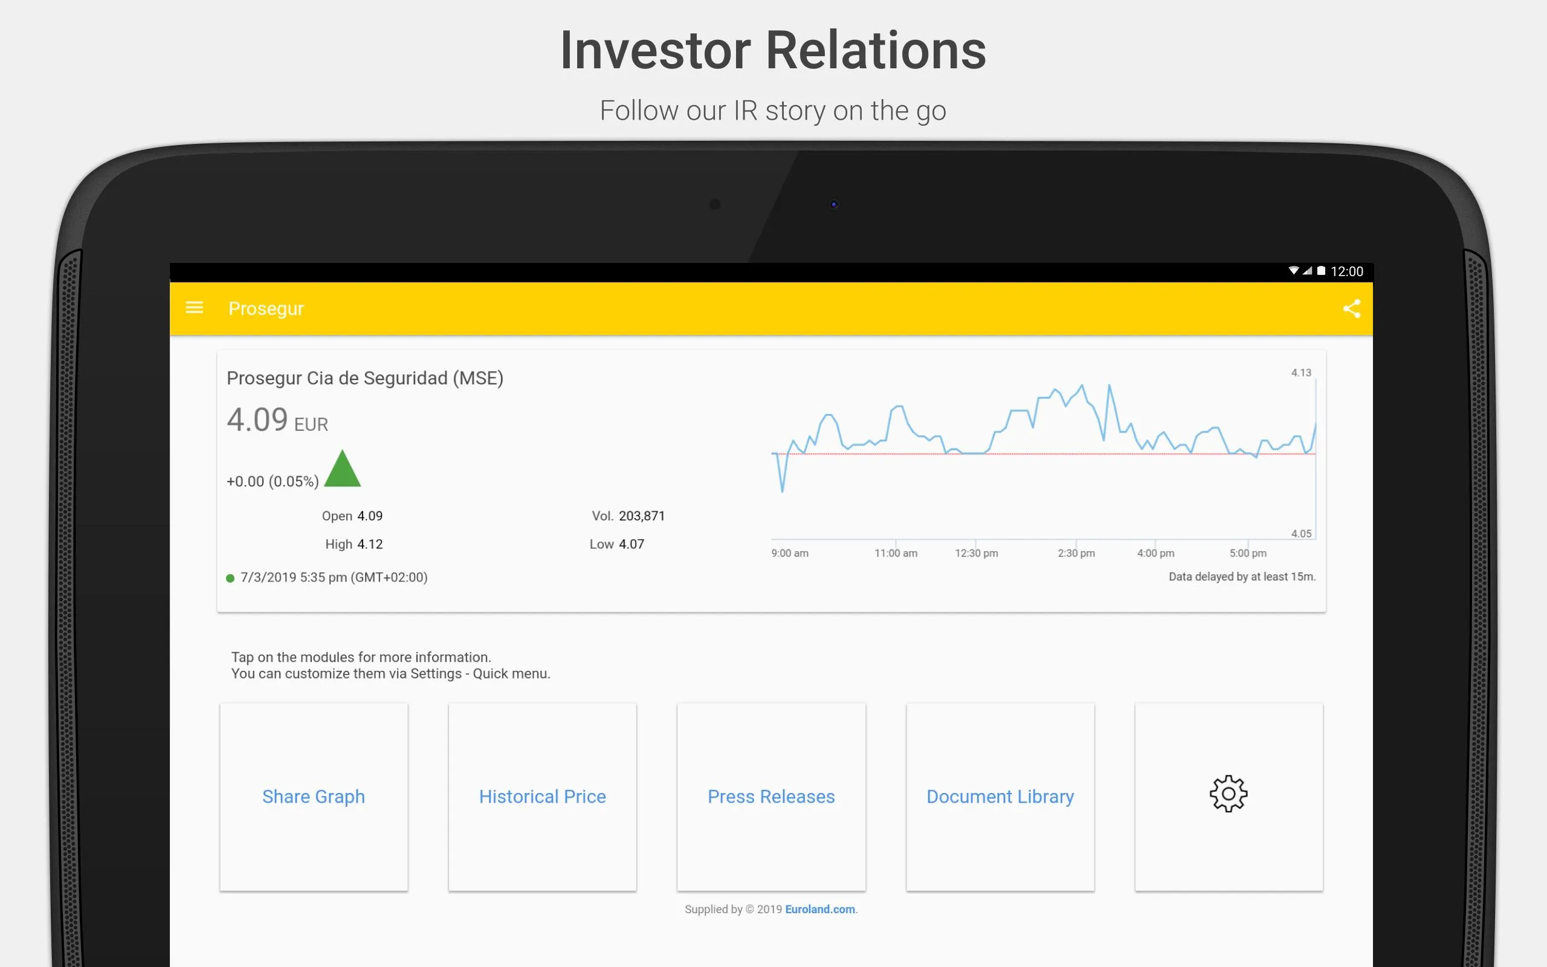Tap the green market status dot

pyautogui.click(x=230, y=578)
